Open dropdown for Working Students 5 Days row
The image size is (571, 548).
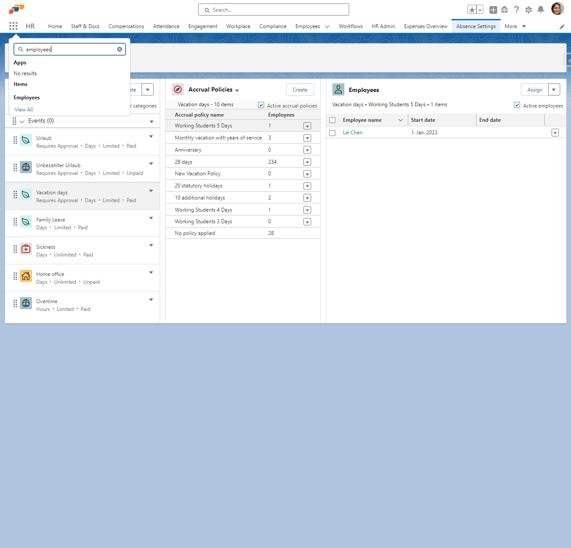[307, 126]
